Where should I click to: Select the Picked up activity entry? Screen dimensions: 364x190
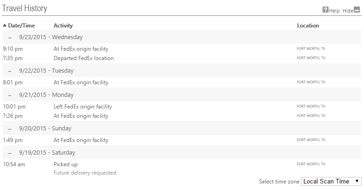tap(65, 164)
